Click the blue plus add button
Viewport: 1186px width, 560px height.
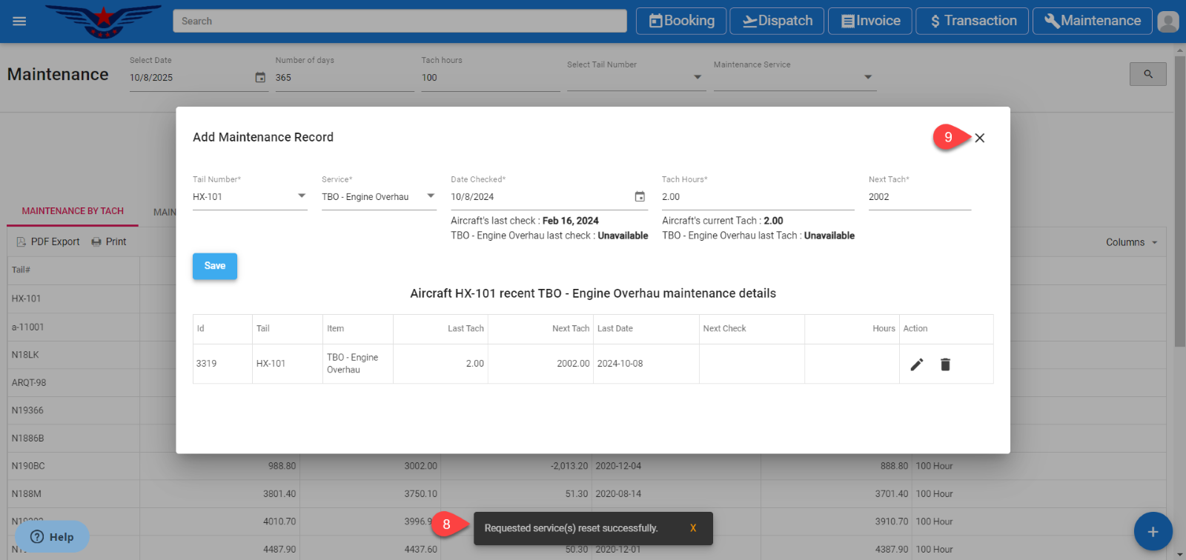[1153, 531]
